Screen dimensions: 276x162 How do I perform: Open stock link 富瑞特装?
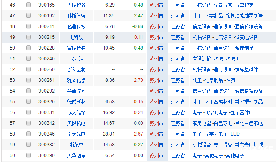[x=76, y=48]
